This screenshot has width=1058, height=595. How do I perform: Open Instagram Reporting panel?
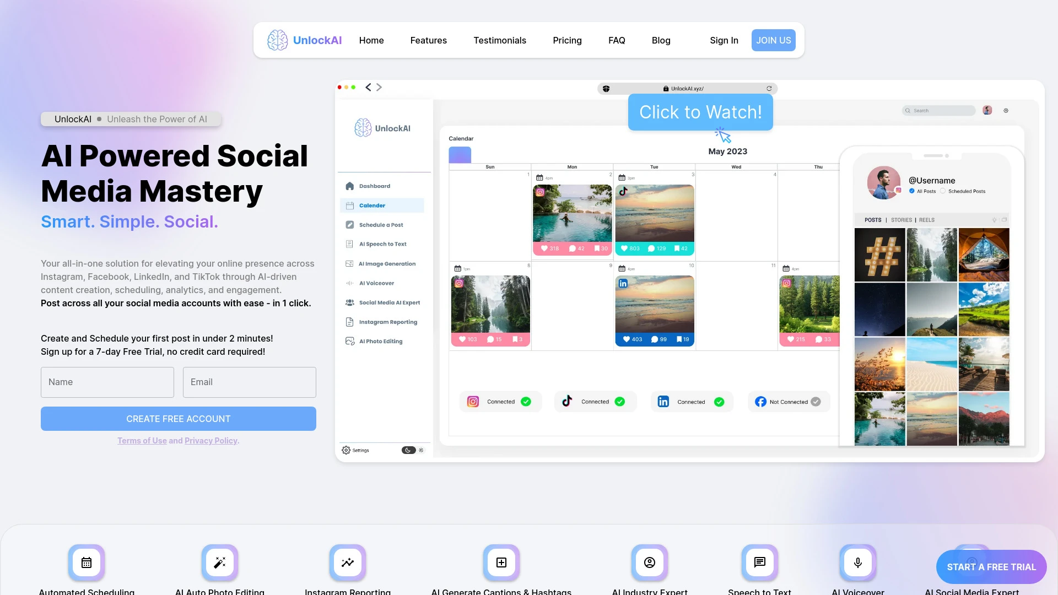click(388, 322)
